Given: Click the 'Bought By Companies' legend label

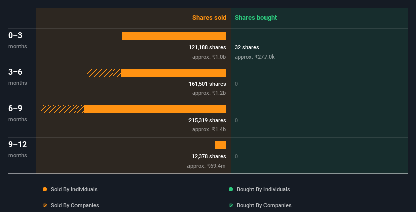Looking at the screenshot, I should click(264, 205).
